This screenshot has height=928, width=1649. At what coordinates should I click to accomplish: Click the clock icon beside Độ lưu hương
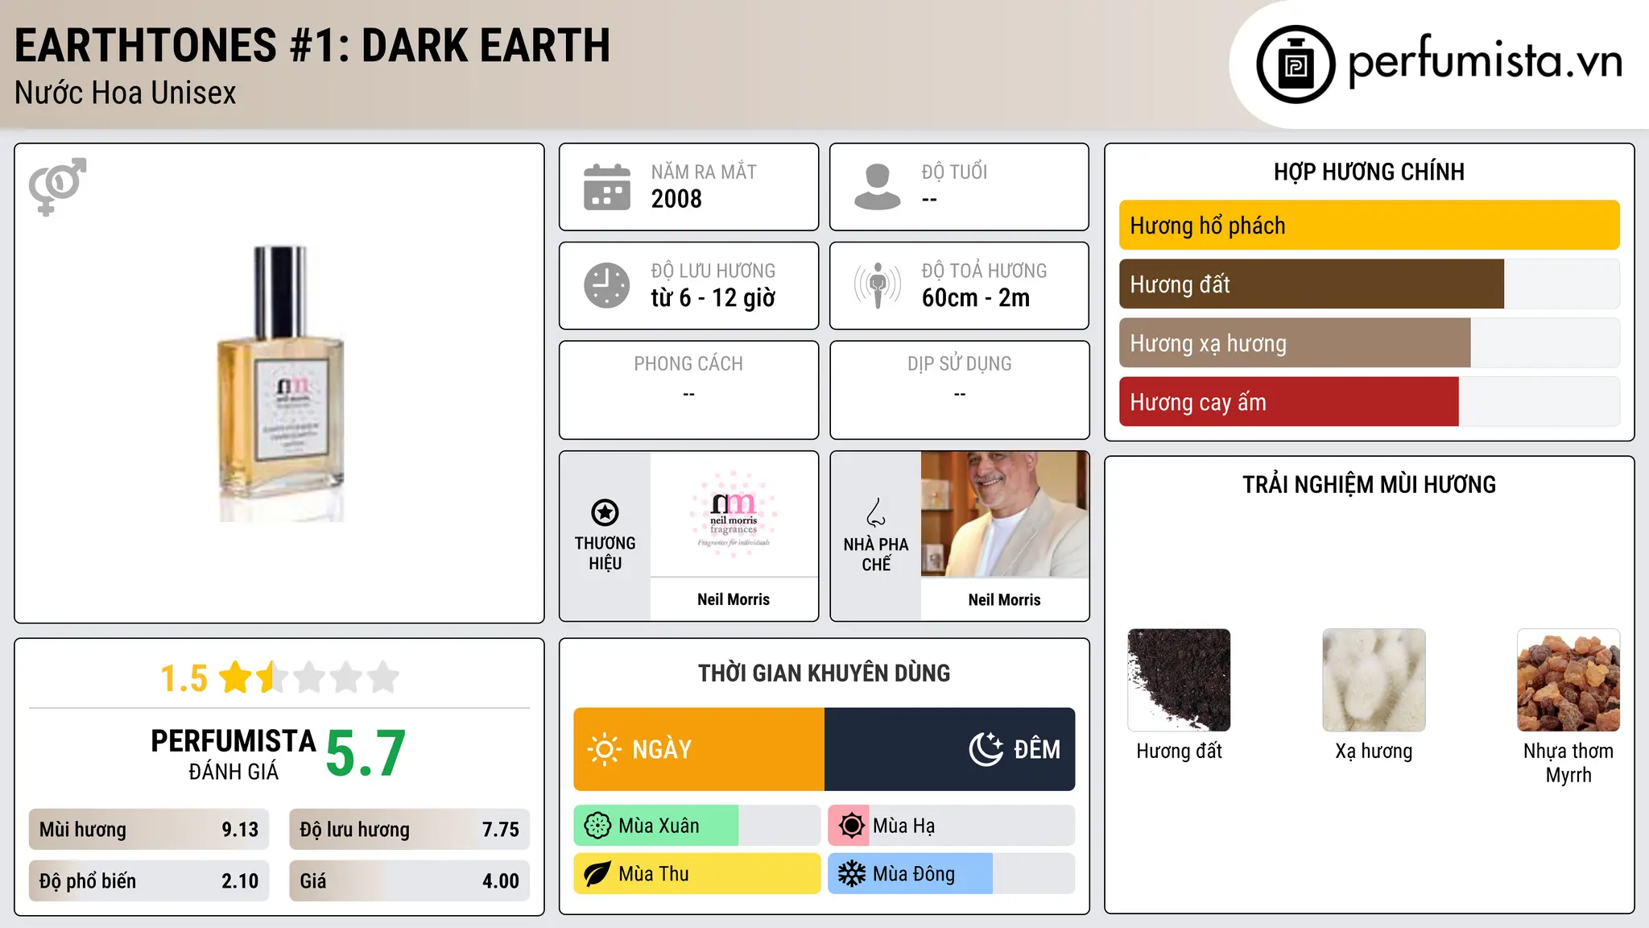point(607,285)
